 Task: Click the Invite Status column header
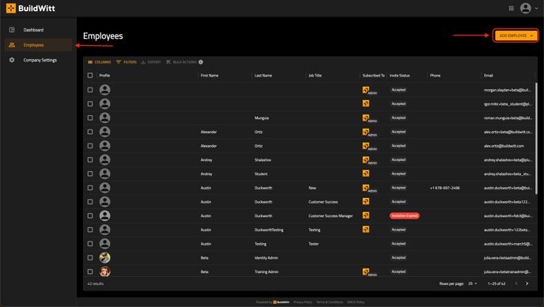click(x=399, y=76)
